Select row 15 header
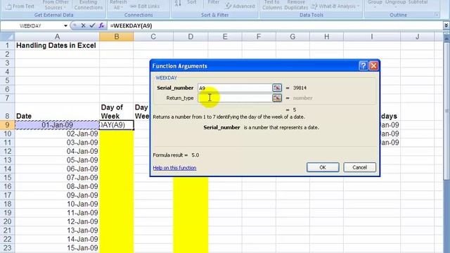This screenshot has width=450, height=253. (x=8, y=178)
